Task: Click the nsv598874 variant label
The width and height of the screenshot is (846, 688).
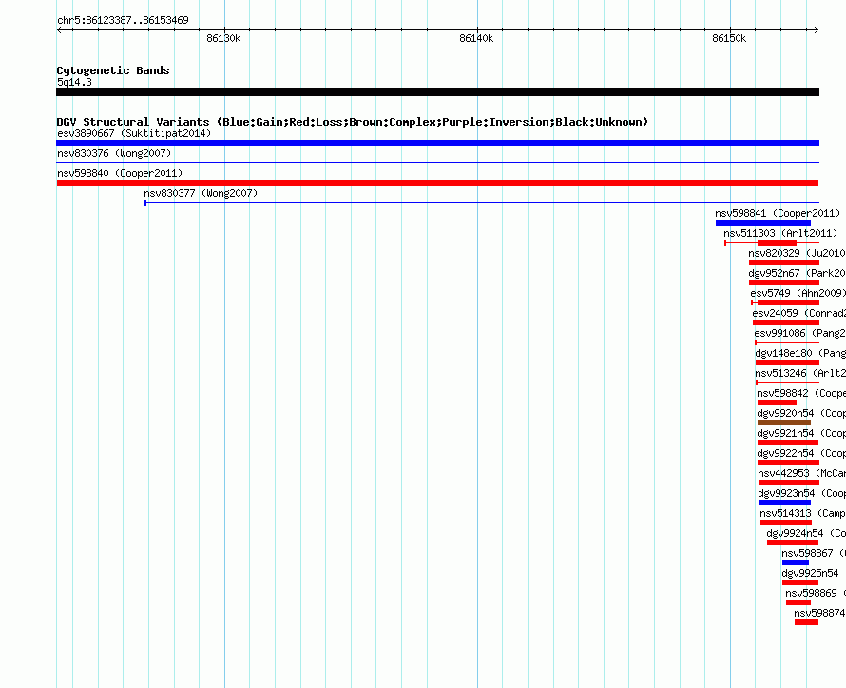Action: point(819,613)
